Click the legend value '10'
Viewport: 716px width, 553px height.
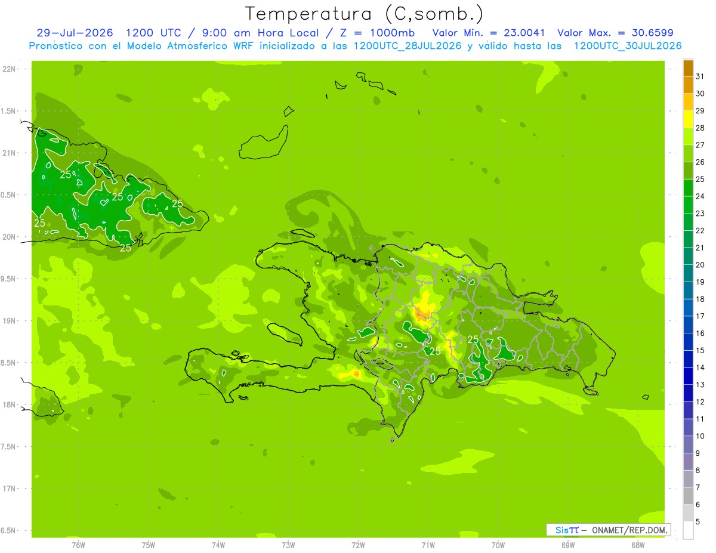700,435
